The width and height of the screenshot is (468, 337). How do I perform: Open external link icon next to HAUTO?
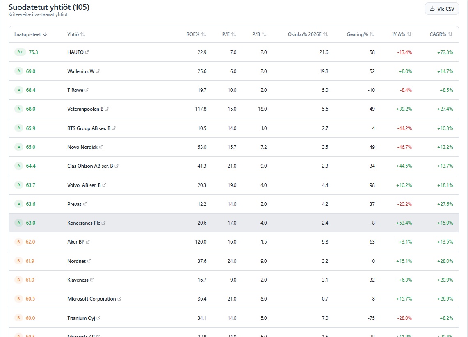click(x=87, y=52)
